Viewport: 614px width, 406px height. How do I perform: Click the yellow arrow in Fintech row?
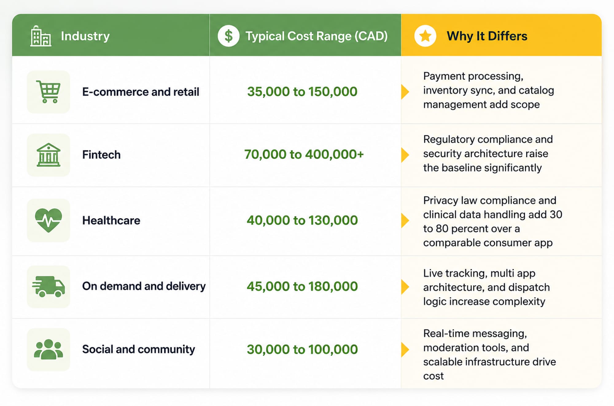(405, 155)
